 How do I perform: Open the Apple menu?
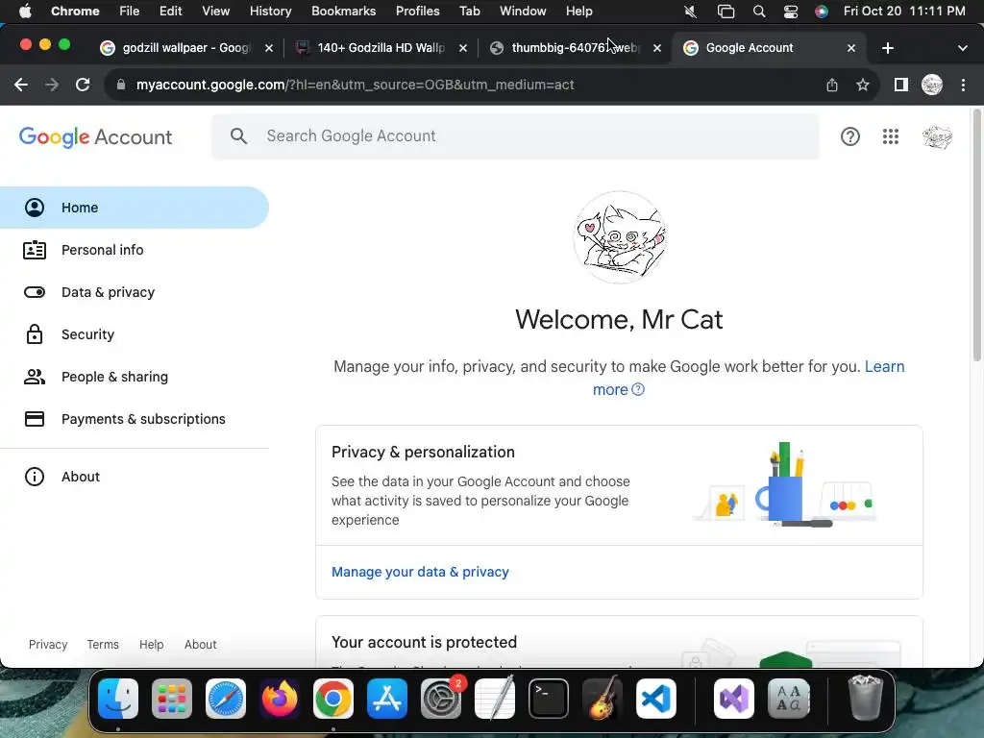point(25,11)
